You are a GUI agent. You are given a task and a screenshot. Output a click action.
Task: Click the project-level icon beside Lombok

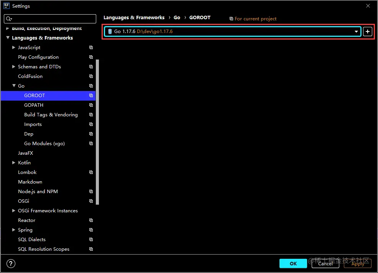click(x=91, y=172)
